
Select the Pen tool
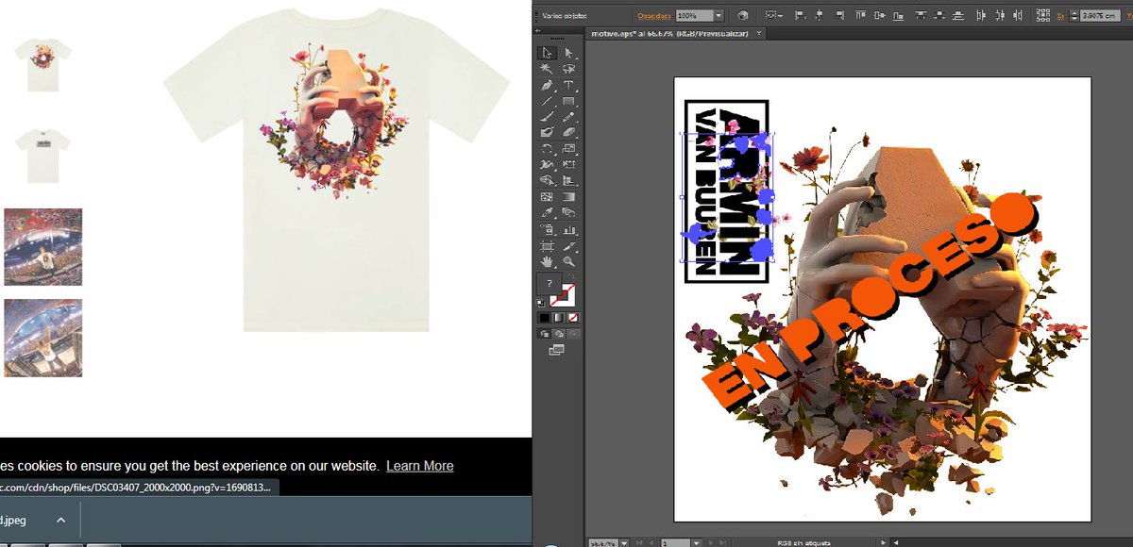(x=548, y=85)
